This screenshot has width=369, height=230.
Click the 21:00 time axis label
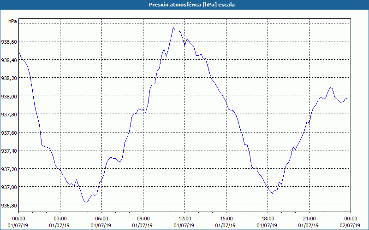coord(309,219)
